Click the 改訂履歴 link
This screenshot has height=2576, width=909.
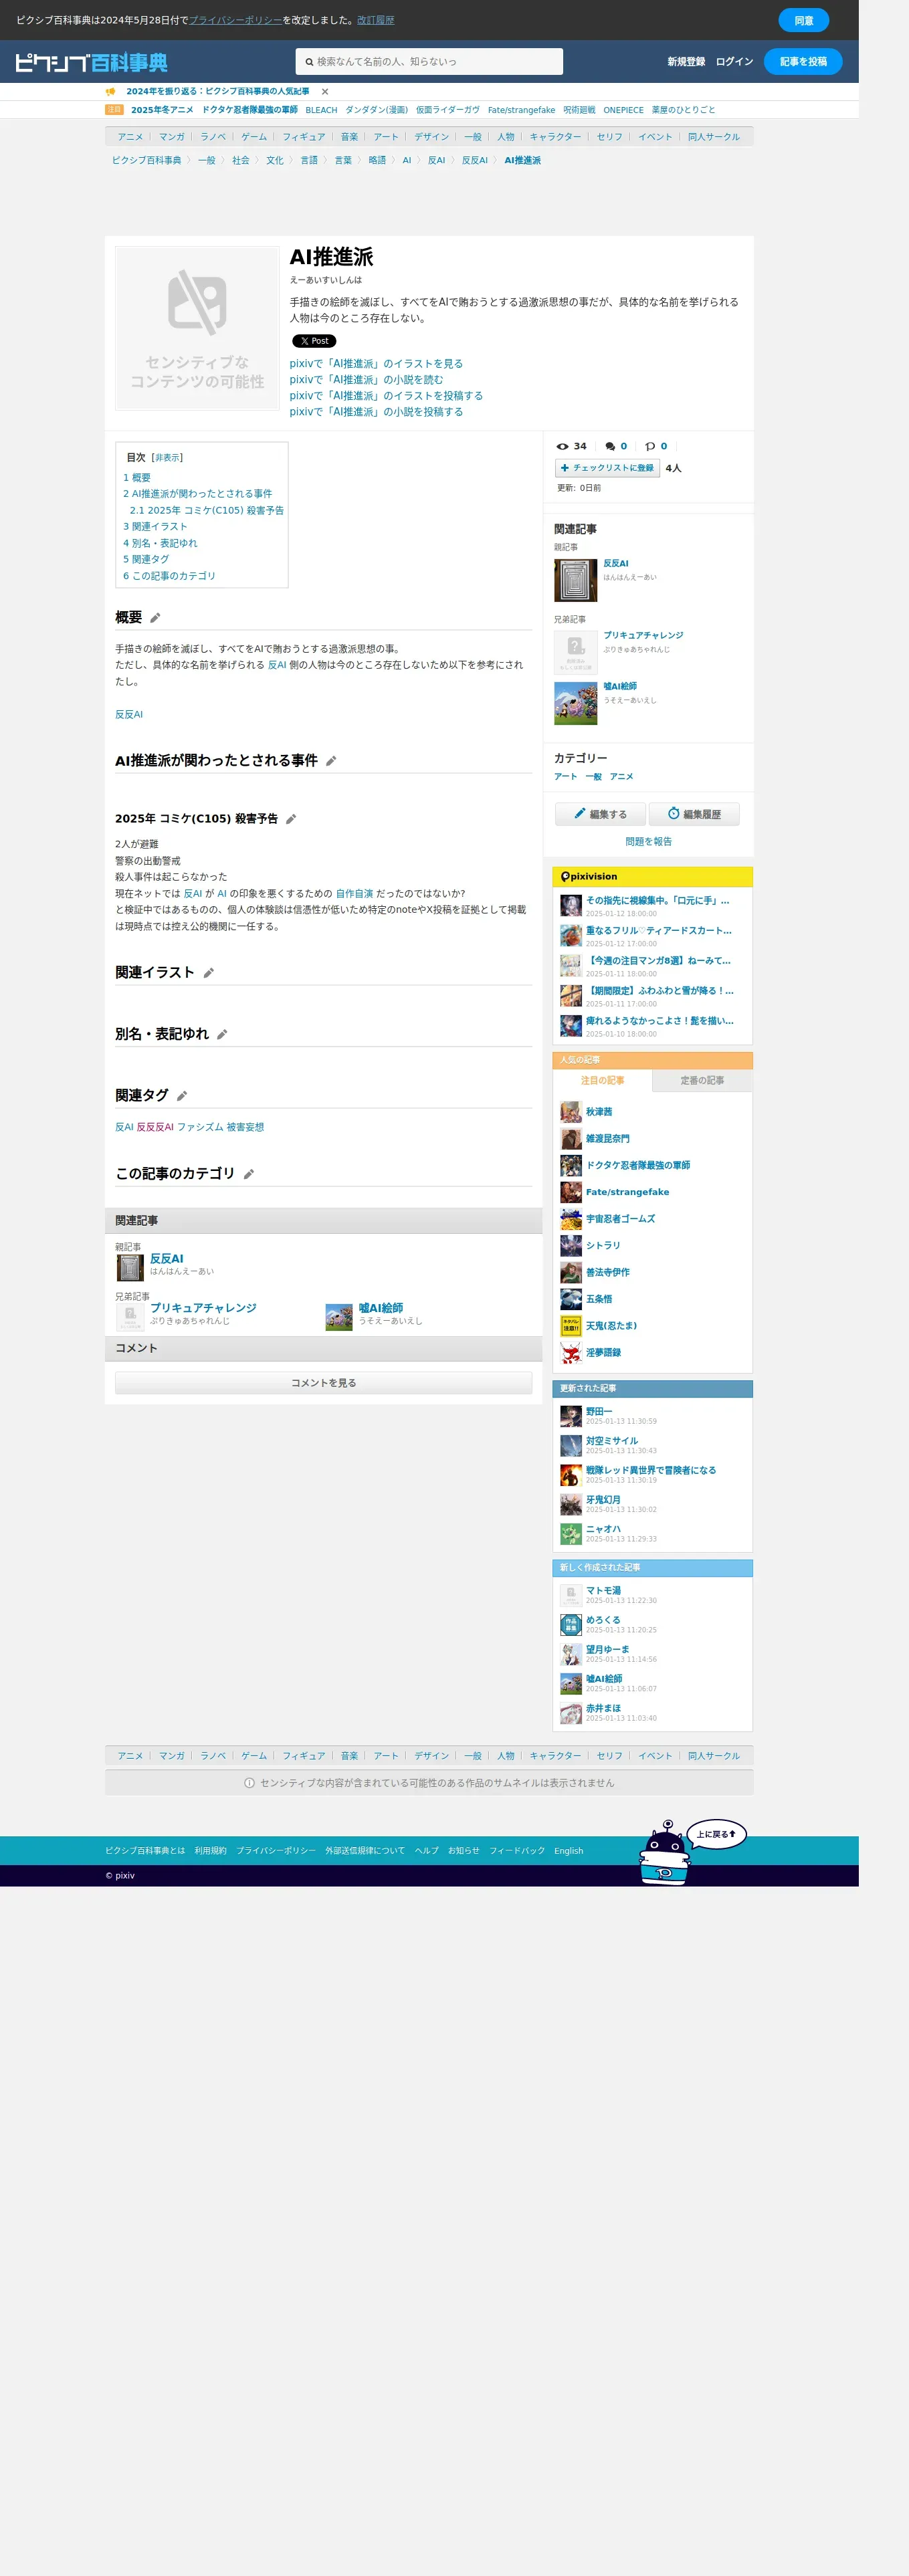click(x=375, y=20)
